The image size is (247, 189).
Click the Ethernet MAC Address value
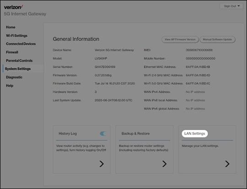click(198, 67)
